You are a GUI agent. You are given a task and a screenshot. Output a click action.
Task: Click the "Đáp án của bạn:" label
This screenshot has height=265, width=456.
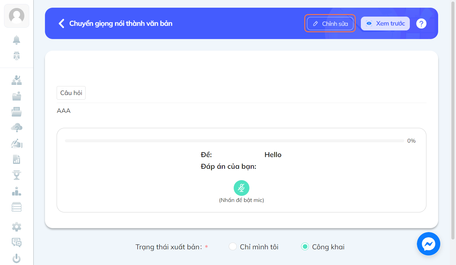(228, 166)
